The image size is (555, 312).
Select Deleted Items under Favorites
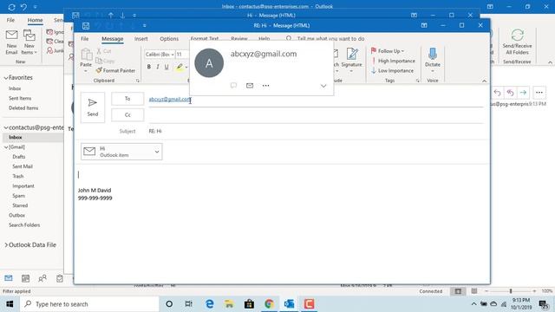(23, 108)
